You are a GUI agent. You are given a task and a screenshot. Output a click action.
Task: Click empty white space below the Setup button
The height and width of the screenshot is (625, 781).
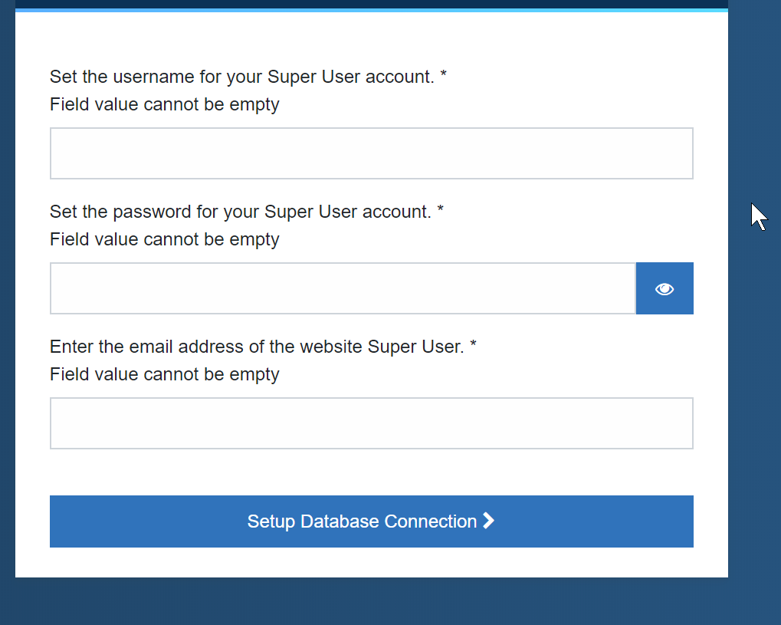tap(372, 562)
